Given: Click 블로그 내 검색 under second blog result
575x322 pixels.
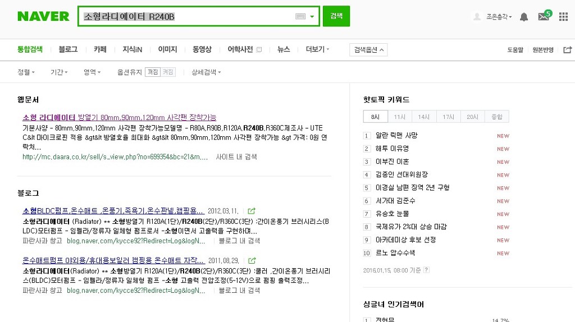Looking at the screenshot, I should click(239, 290).
